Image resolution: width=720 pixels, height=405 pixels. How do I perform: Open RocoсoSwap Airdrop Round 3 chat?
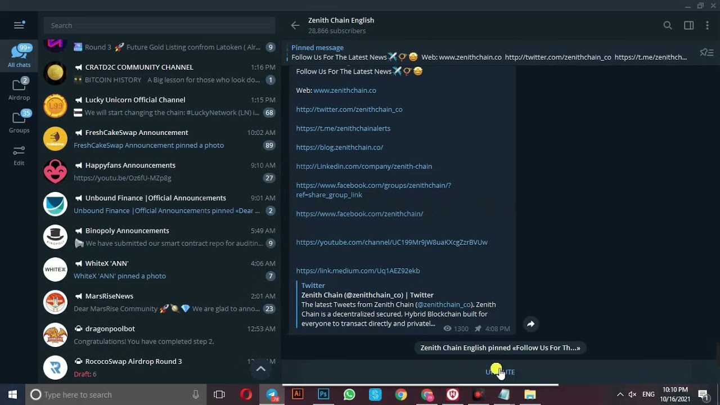159,367
